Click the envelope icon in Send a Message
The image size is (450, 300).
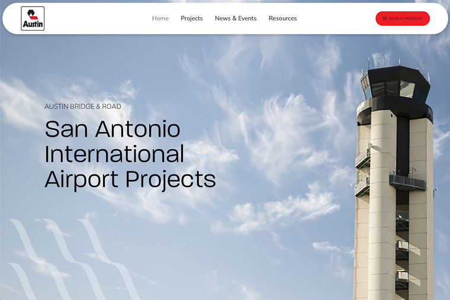tap(385, 18)
